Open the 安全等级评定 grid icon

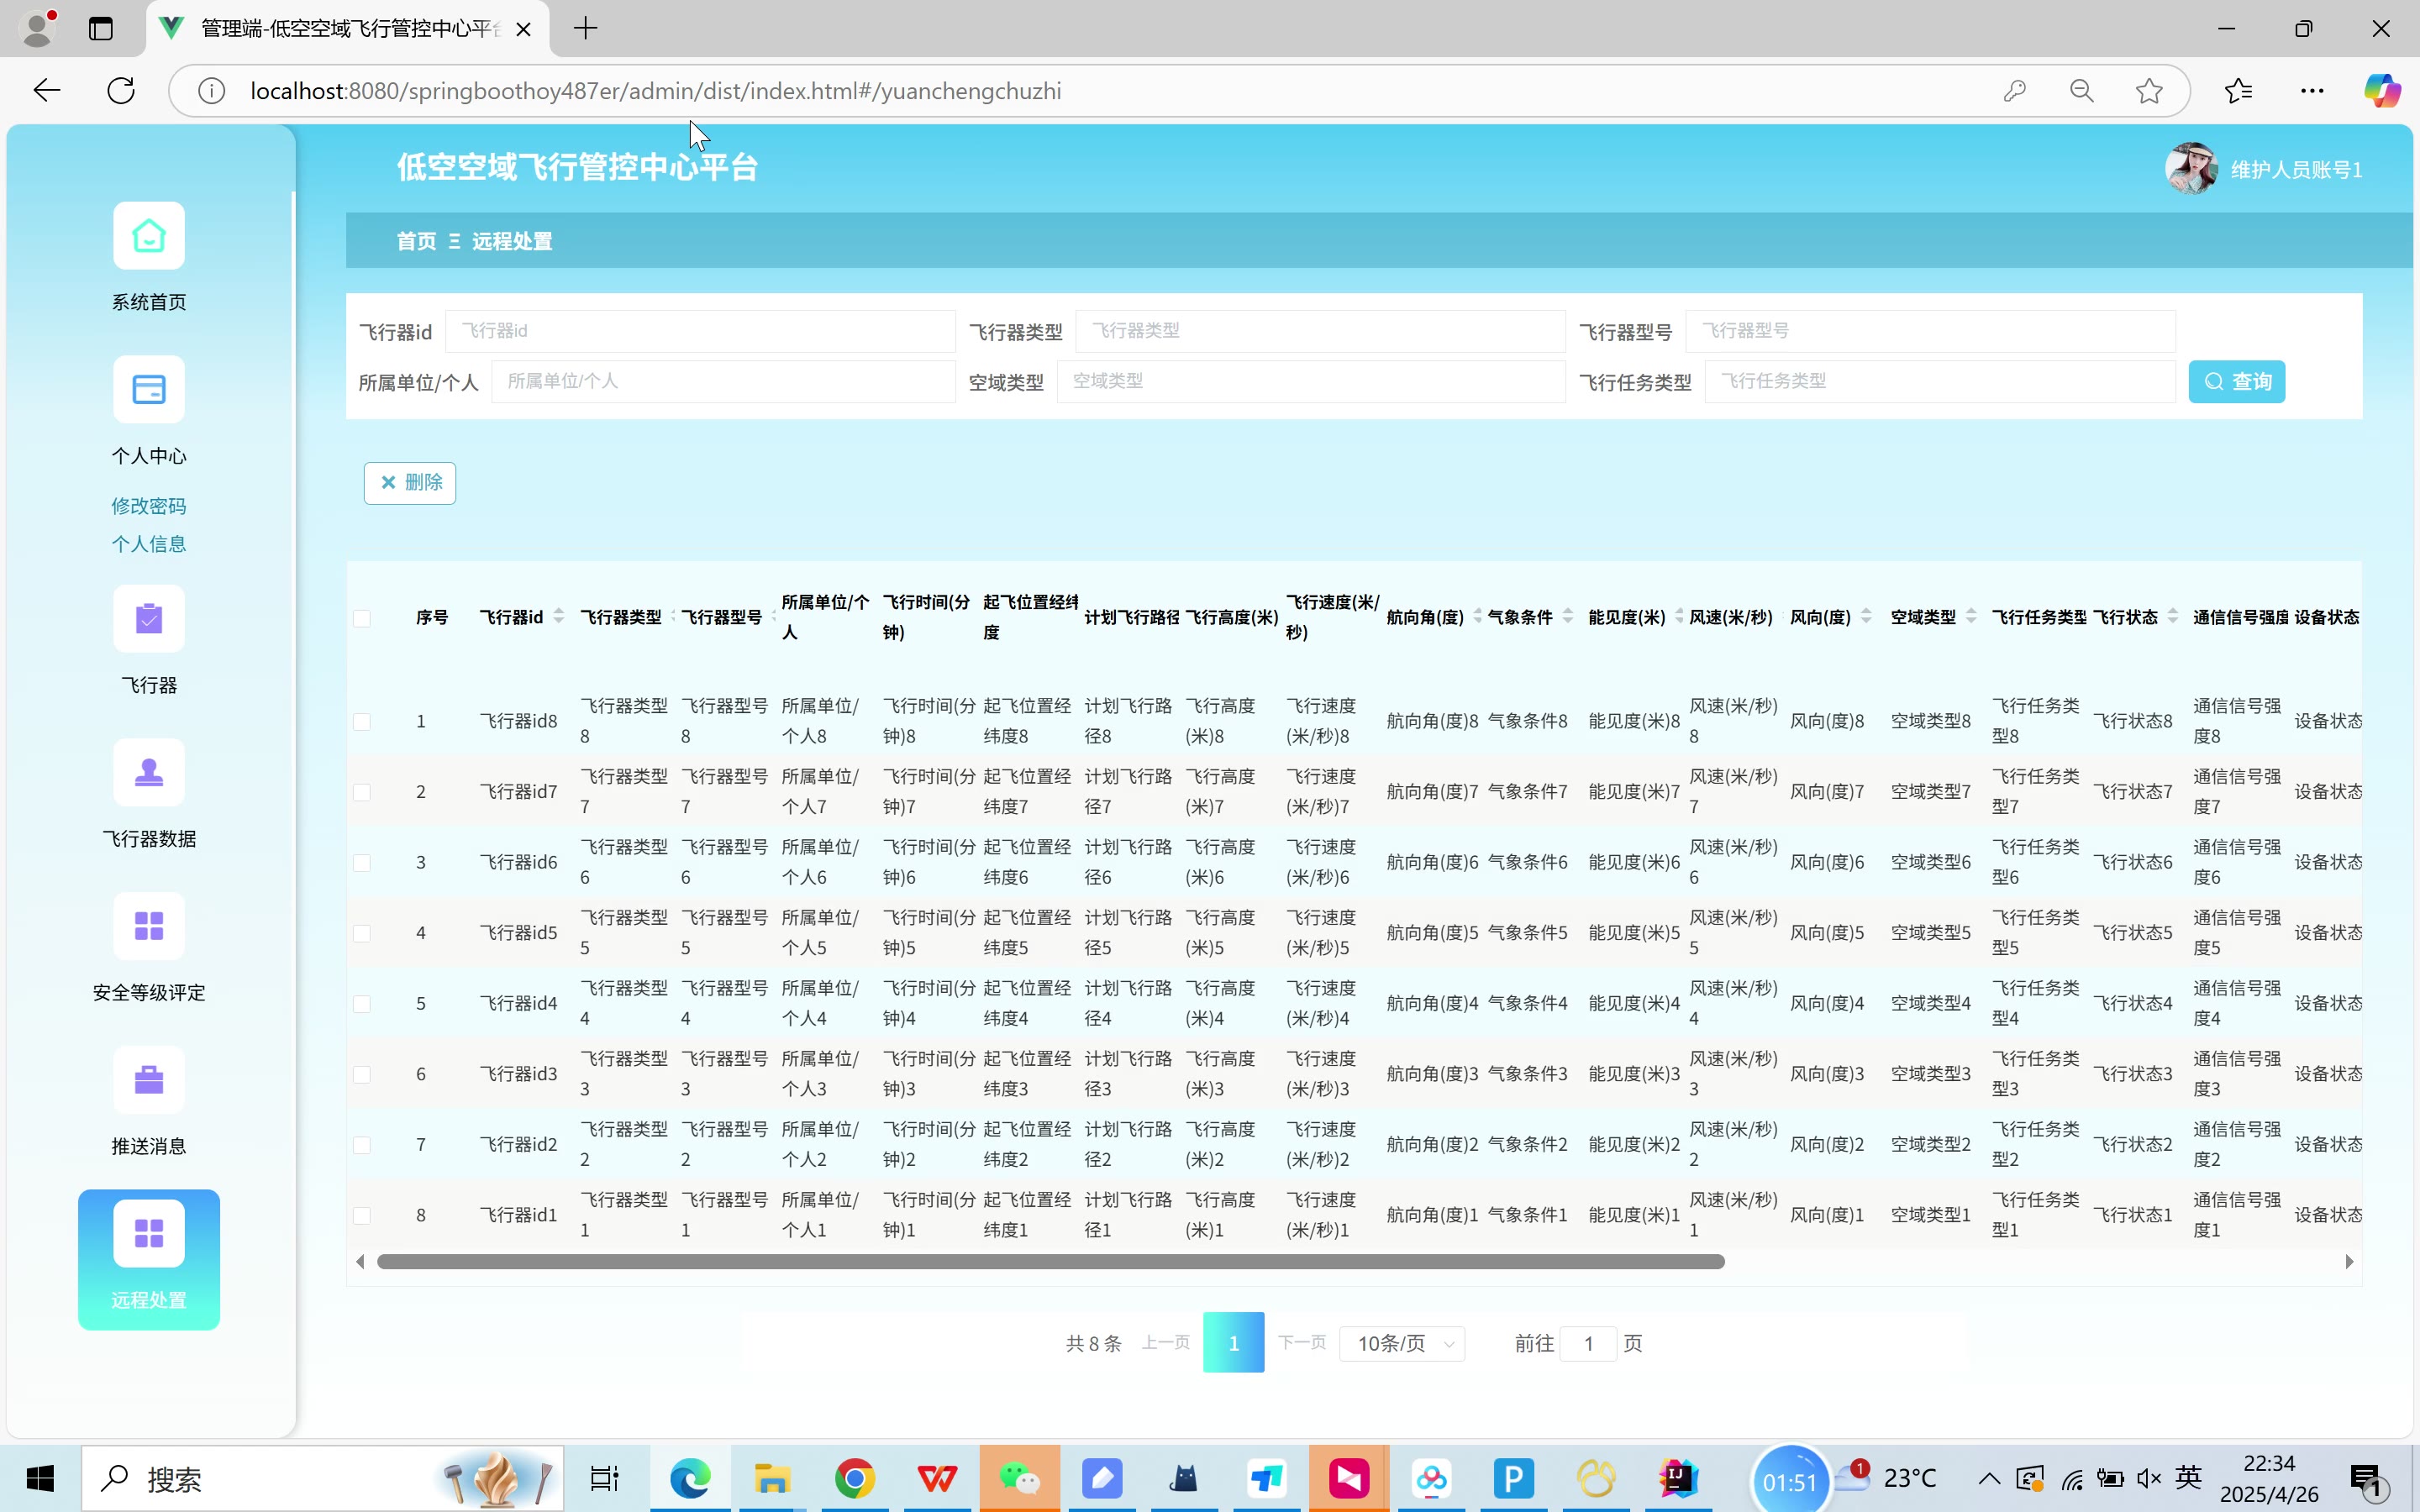148,926
